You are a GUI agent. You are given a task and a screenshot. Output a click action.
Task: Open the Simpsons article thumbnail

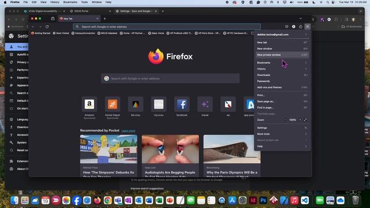tap(109, 149)
